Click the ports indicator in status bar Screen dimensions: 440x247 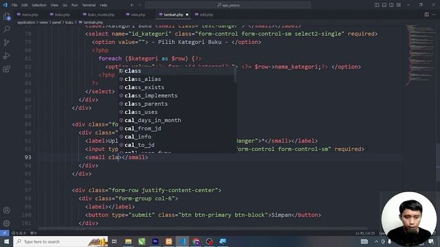pyautogui.click(x=34, y=233)
